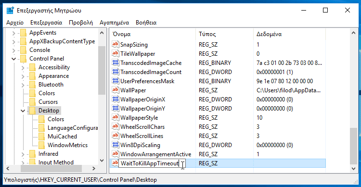This screenshot has width=361, height=187.
Task: Click the SnapSizing string value icon
Action: point(116,44)
